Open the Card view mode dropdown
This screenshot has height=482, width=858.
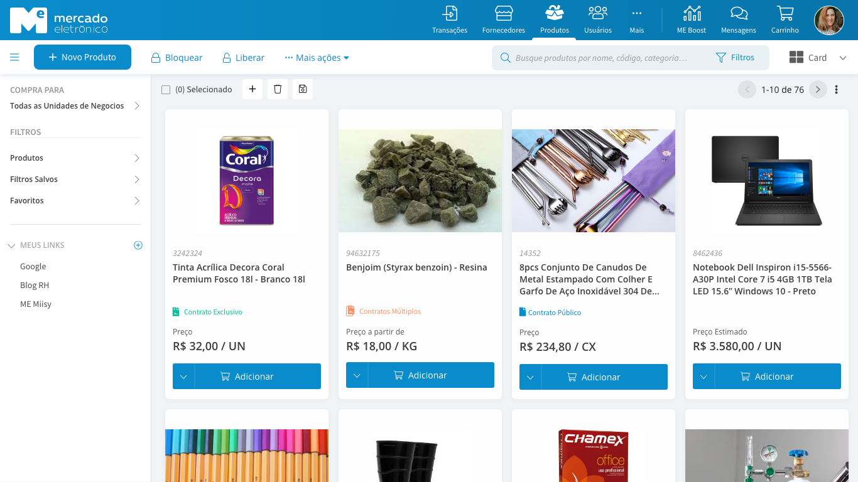[818, 58]
